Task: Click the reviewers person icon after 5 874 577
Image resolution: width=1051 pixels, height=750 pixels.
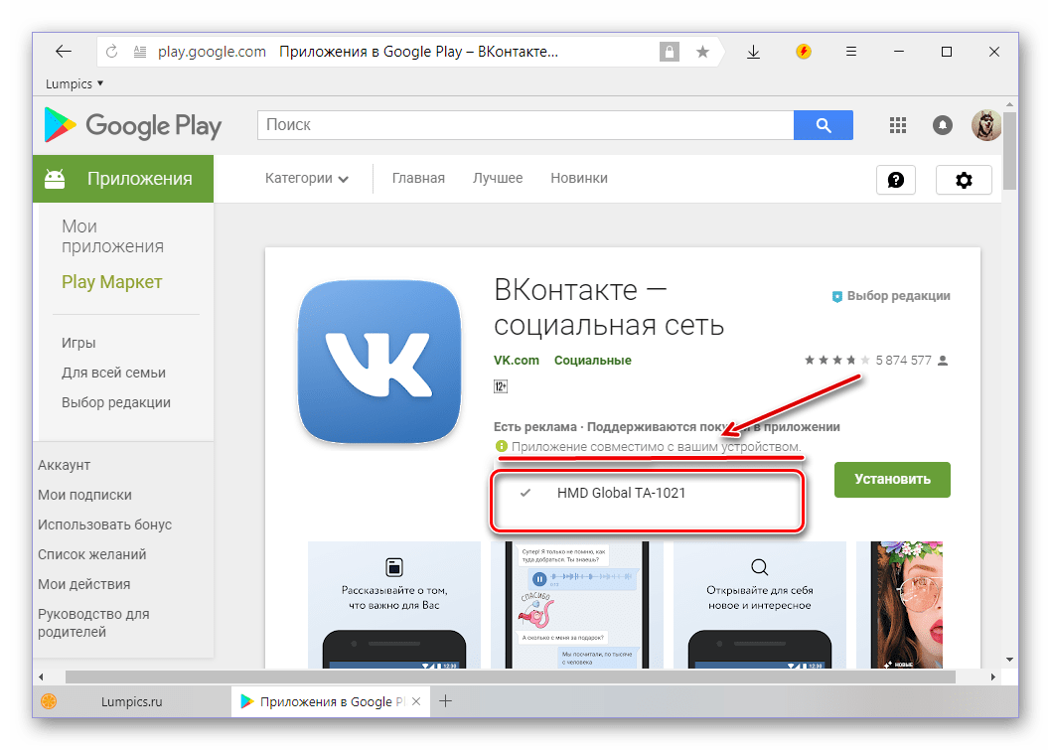Action: [943, 361]
